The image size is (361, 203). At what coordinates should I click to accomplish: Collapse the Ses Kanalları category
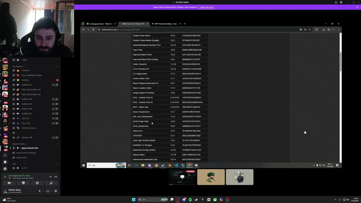tap(18, 67)
